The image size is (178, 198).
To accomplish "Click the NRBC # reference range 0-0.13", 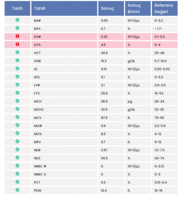I will (x=159, y=166).
